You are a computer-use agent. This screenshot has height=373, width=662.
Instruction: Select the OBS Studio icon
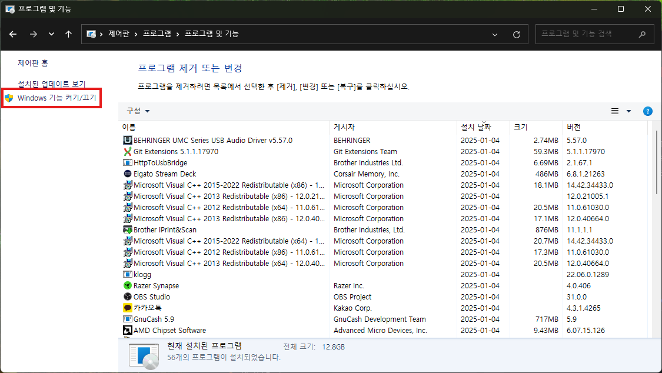128,297
